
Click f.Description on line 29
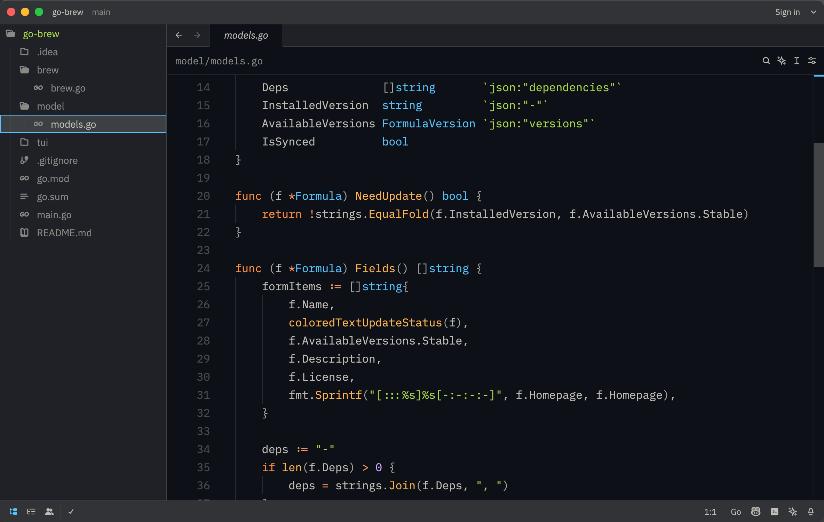click(332, 359)
